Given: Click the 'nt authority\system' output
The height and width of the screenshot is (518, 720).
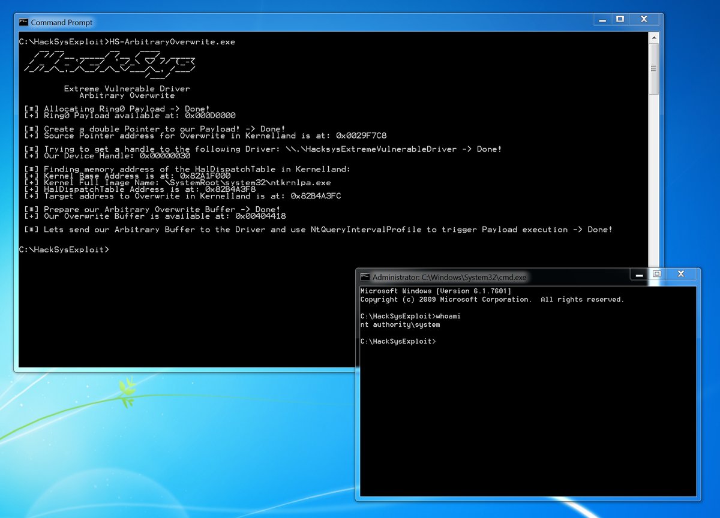Looking at the screenshot, I should tap(400, 324).
